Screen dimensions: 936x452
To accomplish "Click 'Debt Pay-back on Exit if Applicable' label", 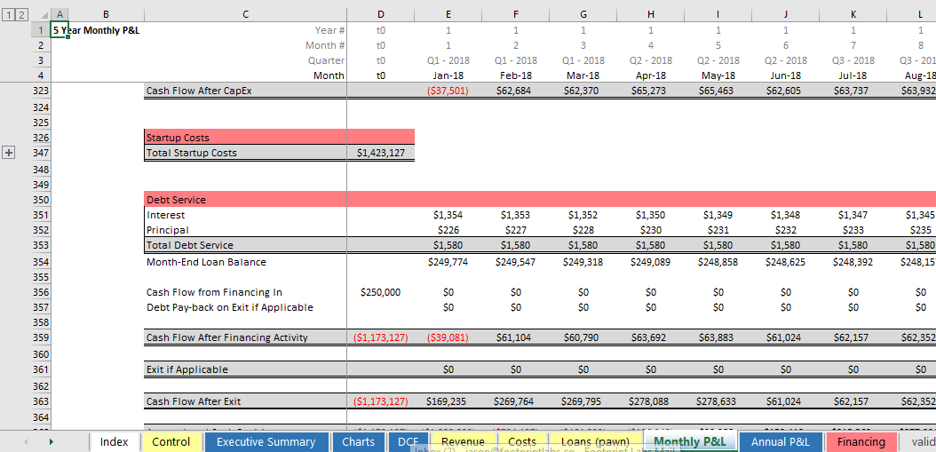I will coord(230,307).
